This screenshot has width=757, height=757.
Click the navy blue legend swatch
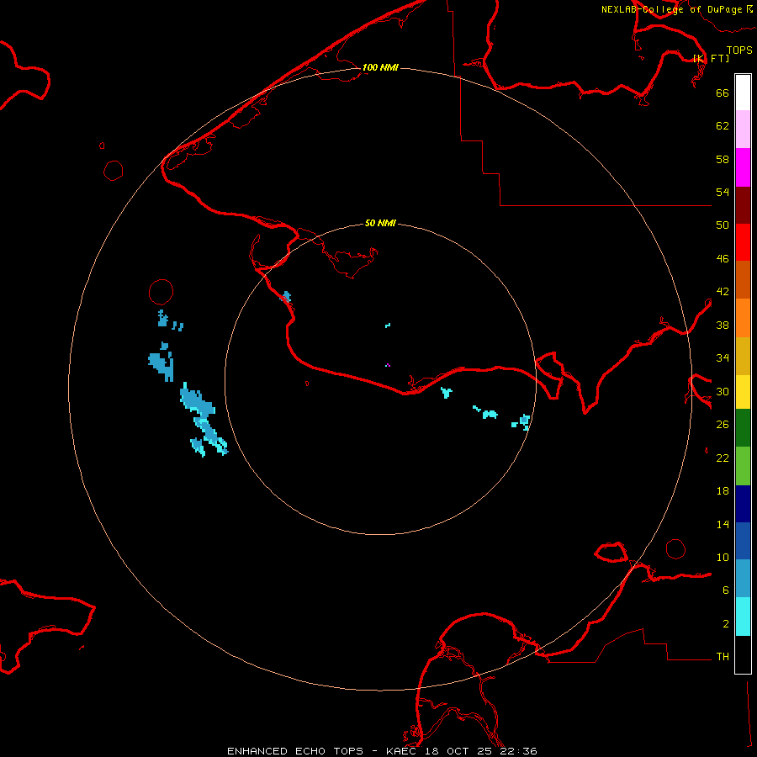[743, 504]
